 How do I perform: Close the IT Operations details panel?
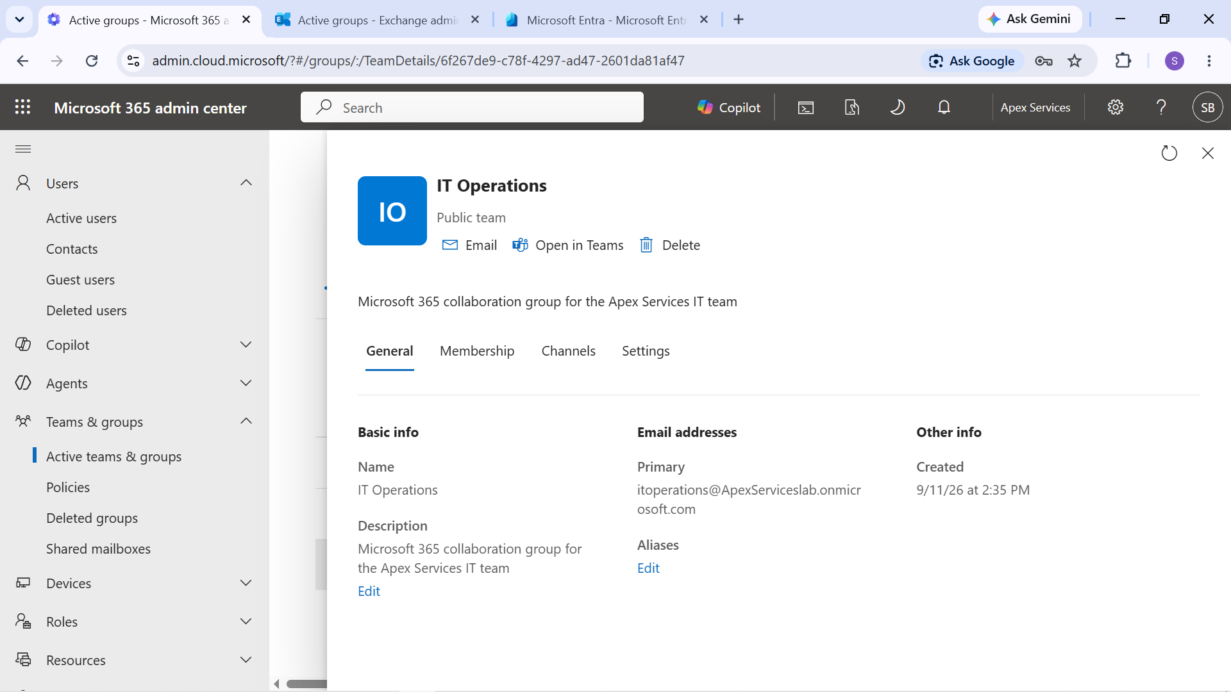pyautogui.click(x=1208, y=153)
